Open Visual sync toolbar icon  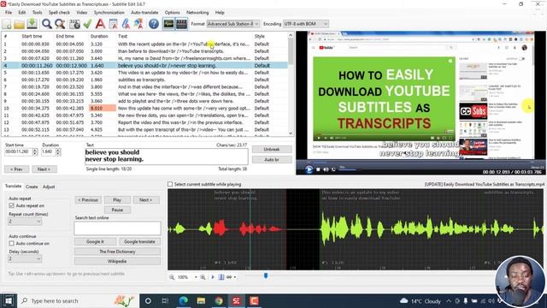74,24
